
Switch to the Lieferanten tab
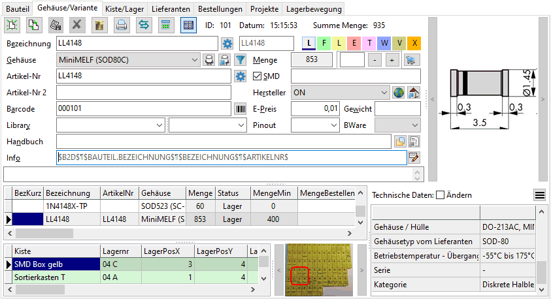(171, 8)
